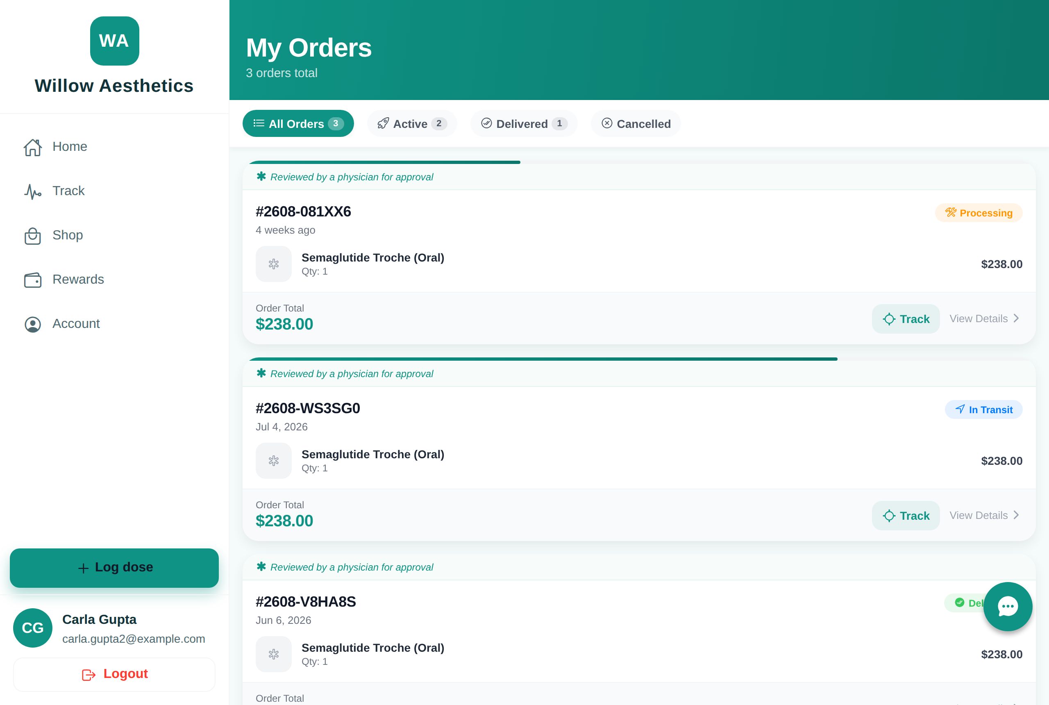This screenshot has height=705, width=1049.
Task: Click the Rewards wallet icon
Action: click(33, 280)
